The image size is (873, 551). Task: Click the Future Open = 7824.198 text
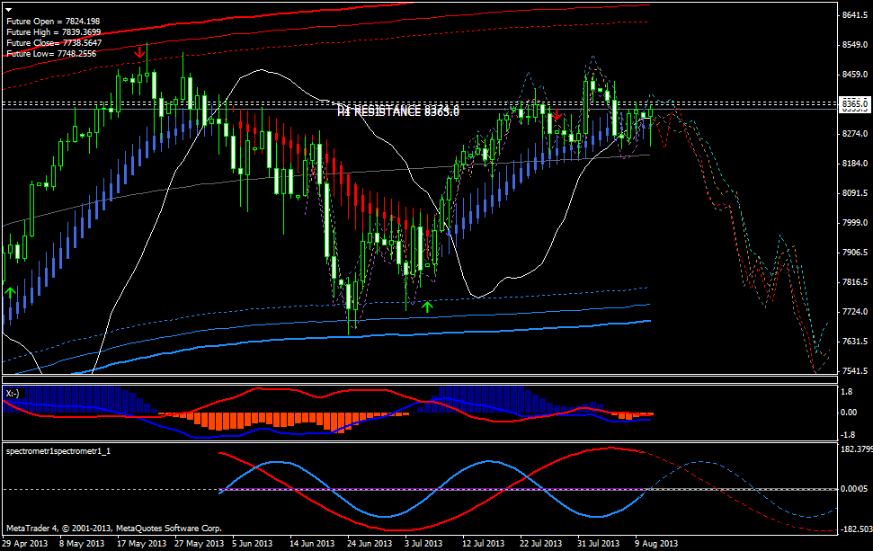[x=53, y=22]
